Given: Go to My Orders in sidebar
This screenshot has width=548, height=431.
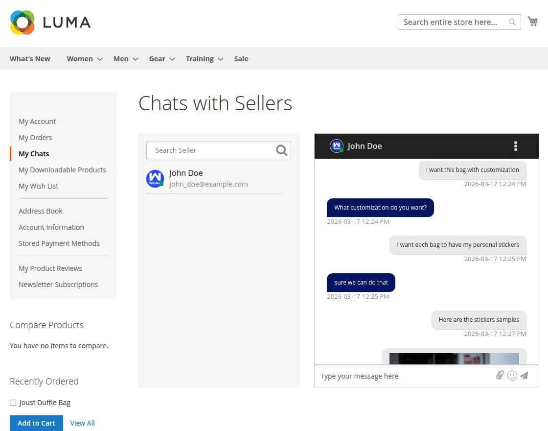Looking at the screenshot, I should pyautogui.click(x=35, y=138).
